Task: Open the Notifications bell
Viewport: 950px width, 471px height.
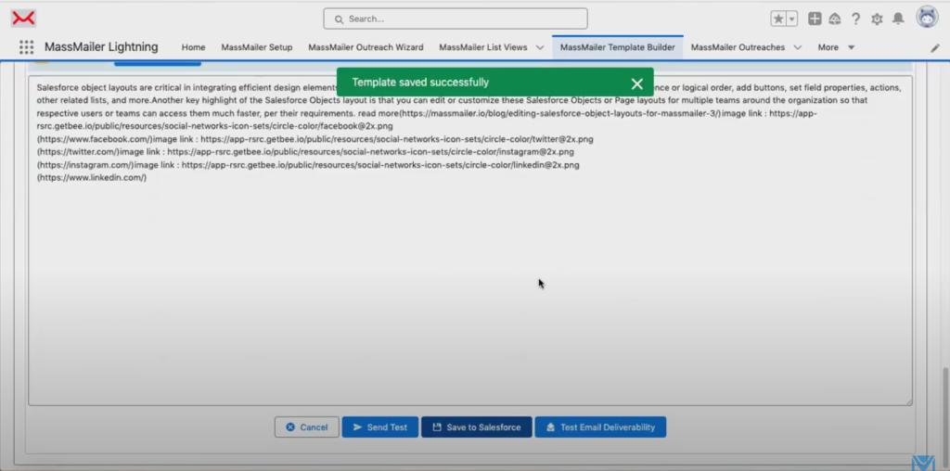Action: click(898, 19)
